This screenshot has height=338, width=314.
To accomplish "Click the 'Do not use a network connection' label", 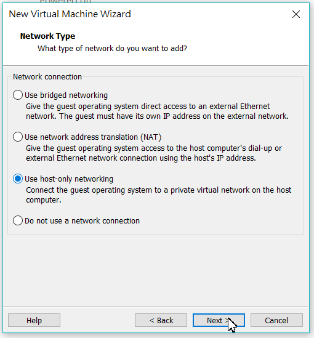I will pyautogui.click(x=82, y=221).
